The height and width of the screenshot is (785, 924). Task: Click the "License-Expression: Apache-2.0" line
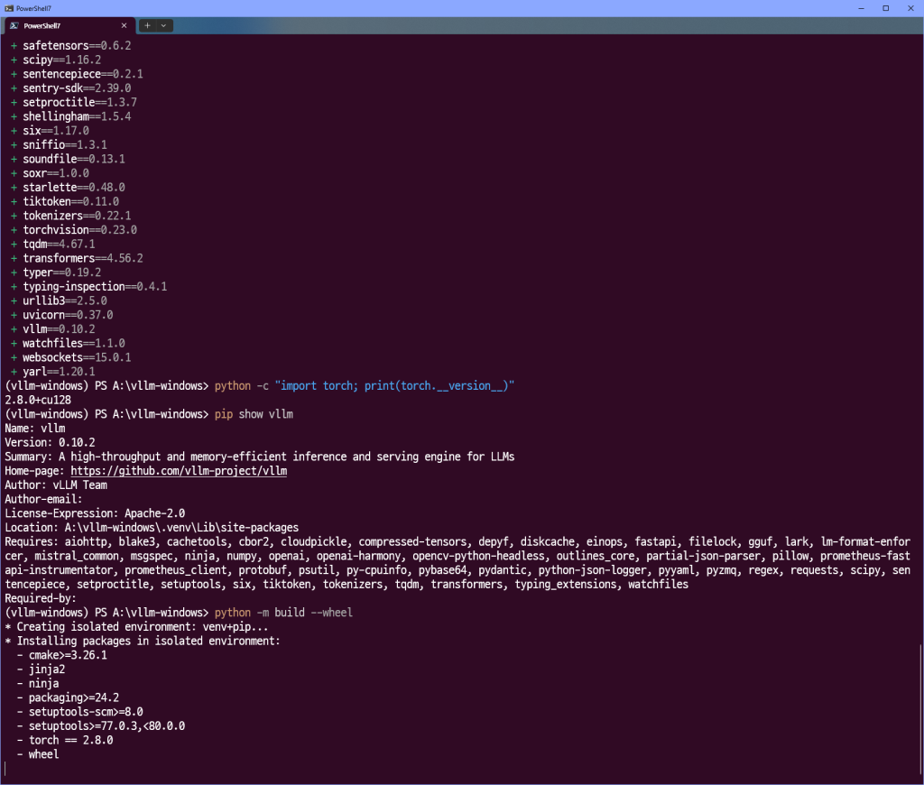(x=95, y=513)
